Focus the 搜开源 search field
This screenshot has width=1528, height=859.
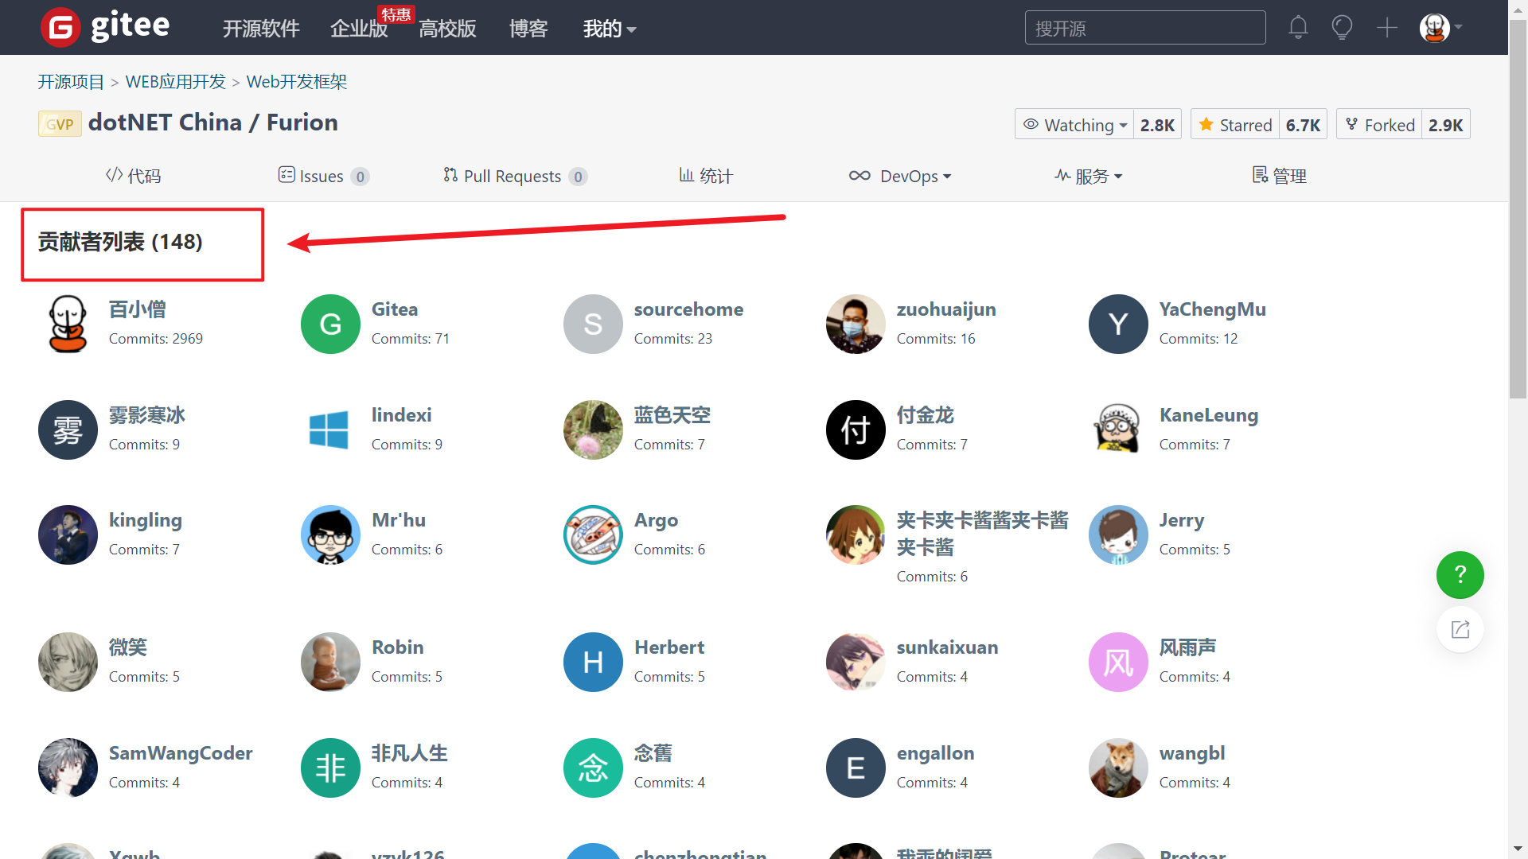(1145, 28)
